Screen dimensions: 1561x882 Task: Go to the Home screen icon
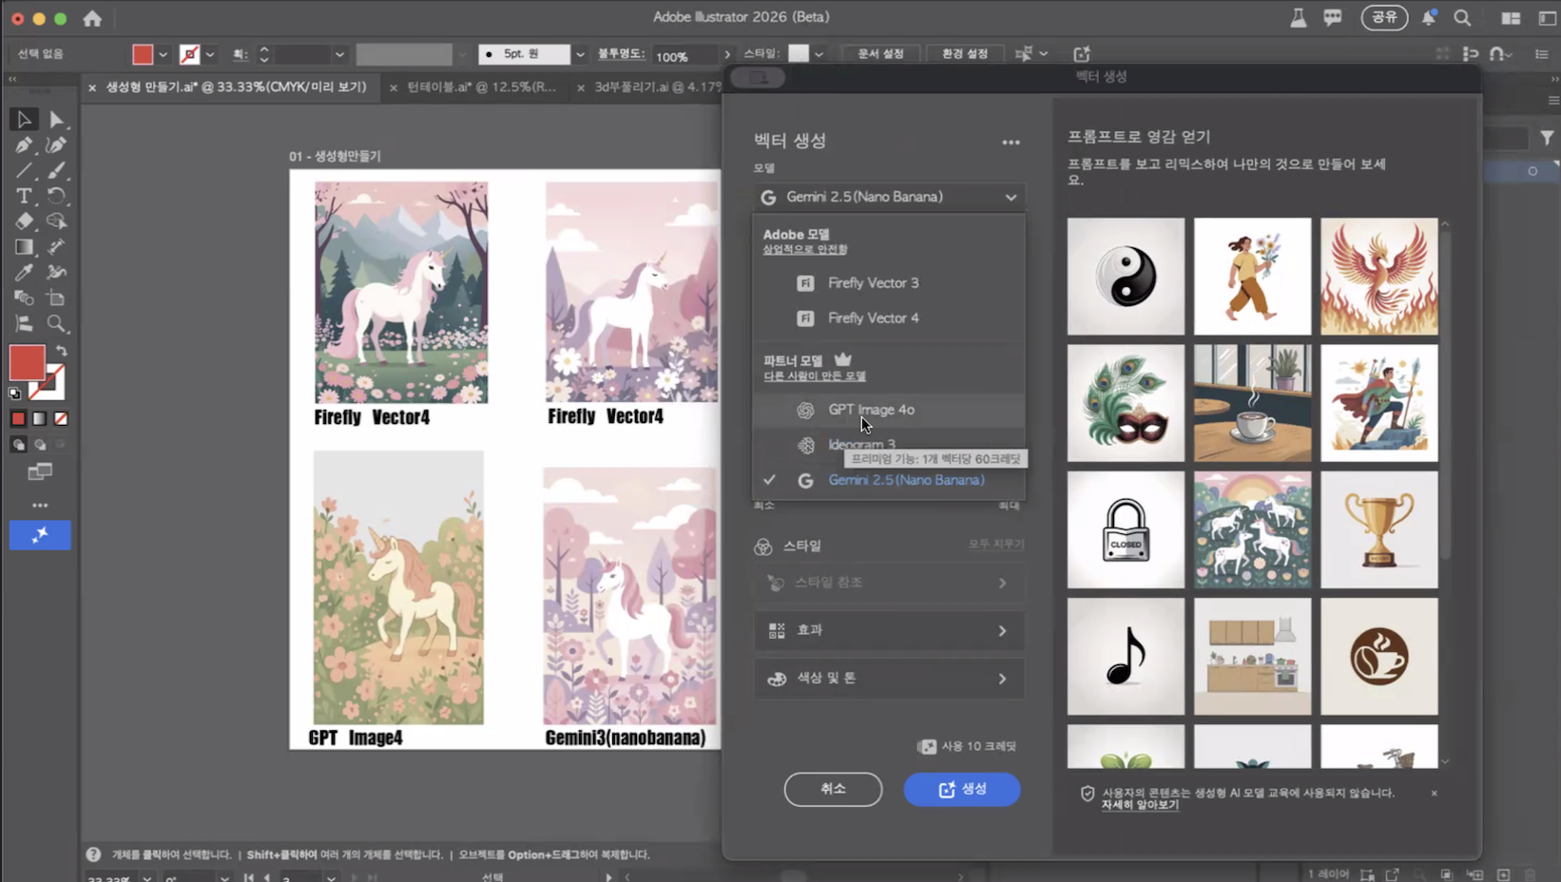point(92,18)
